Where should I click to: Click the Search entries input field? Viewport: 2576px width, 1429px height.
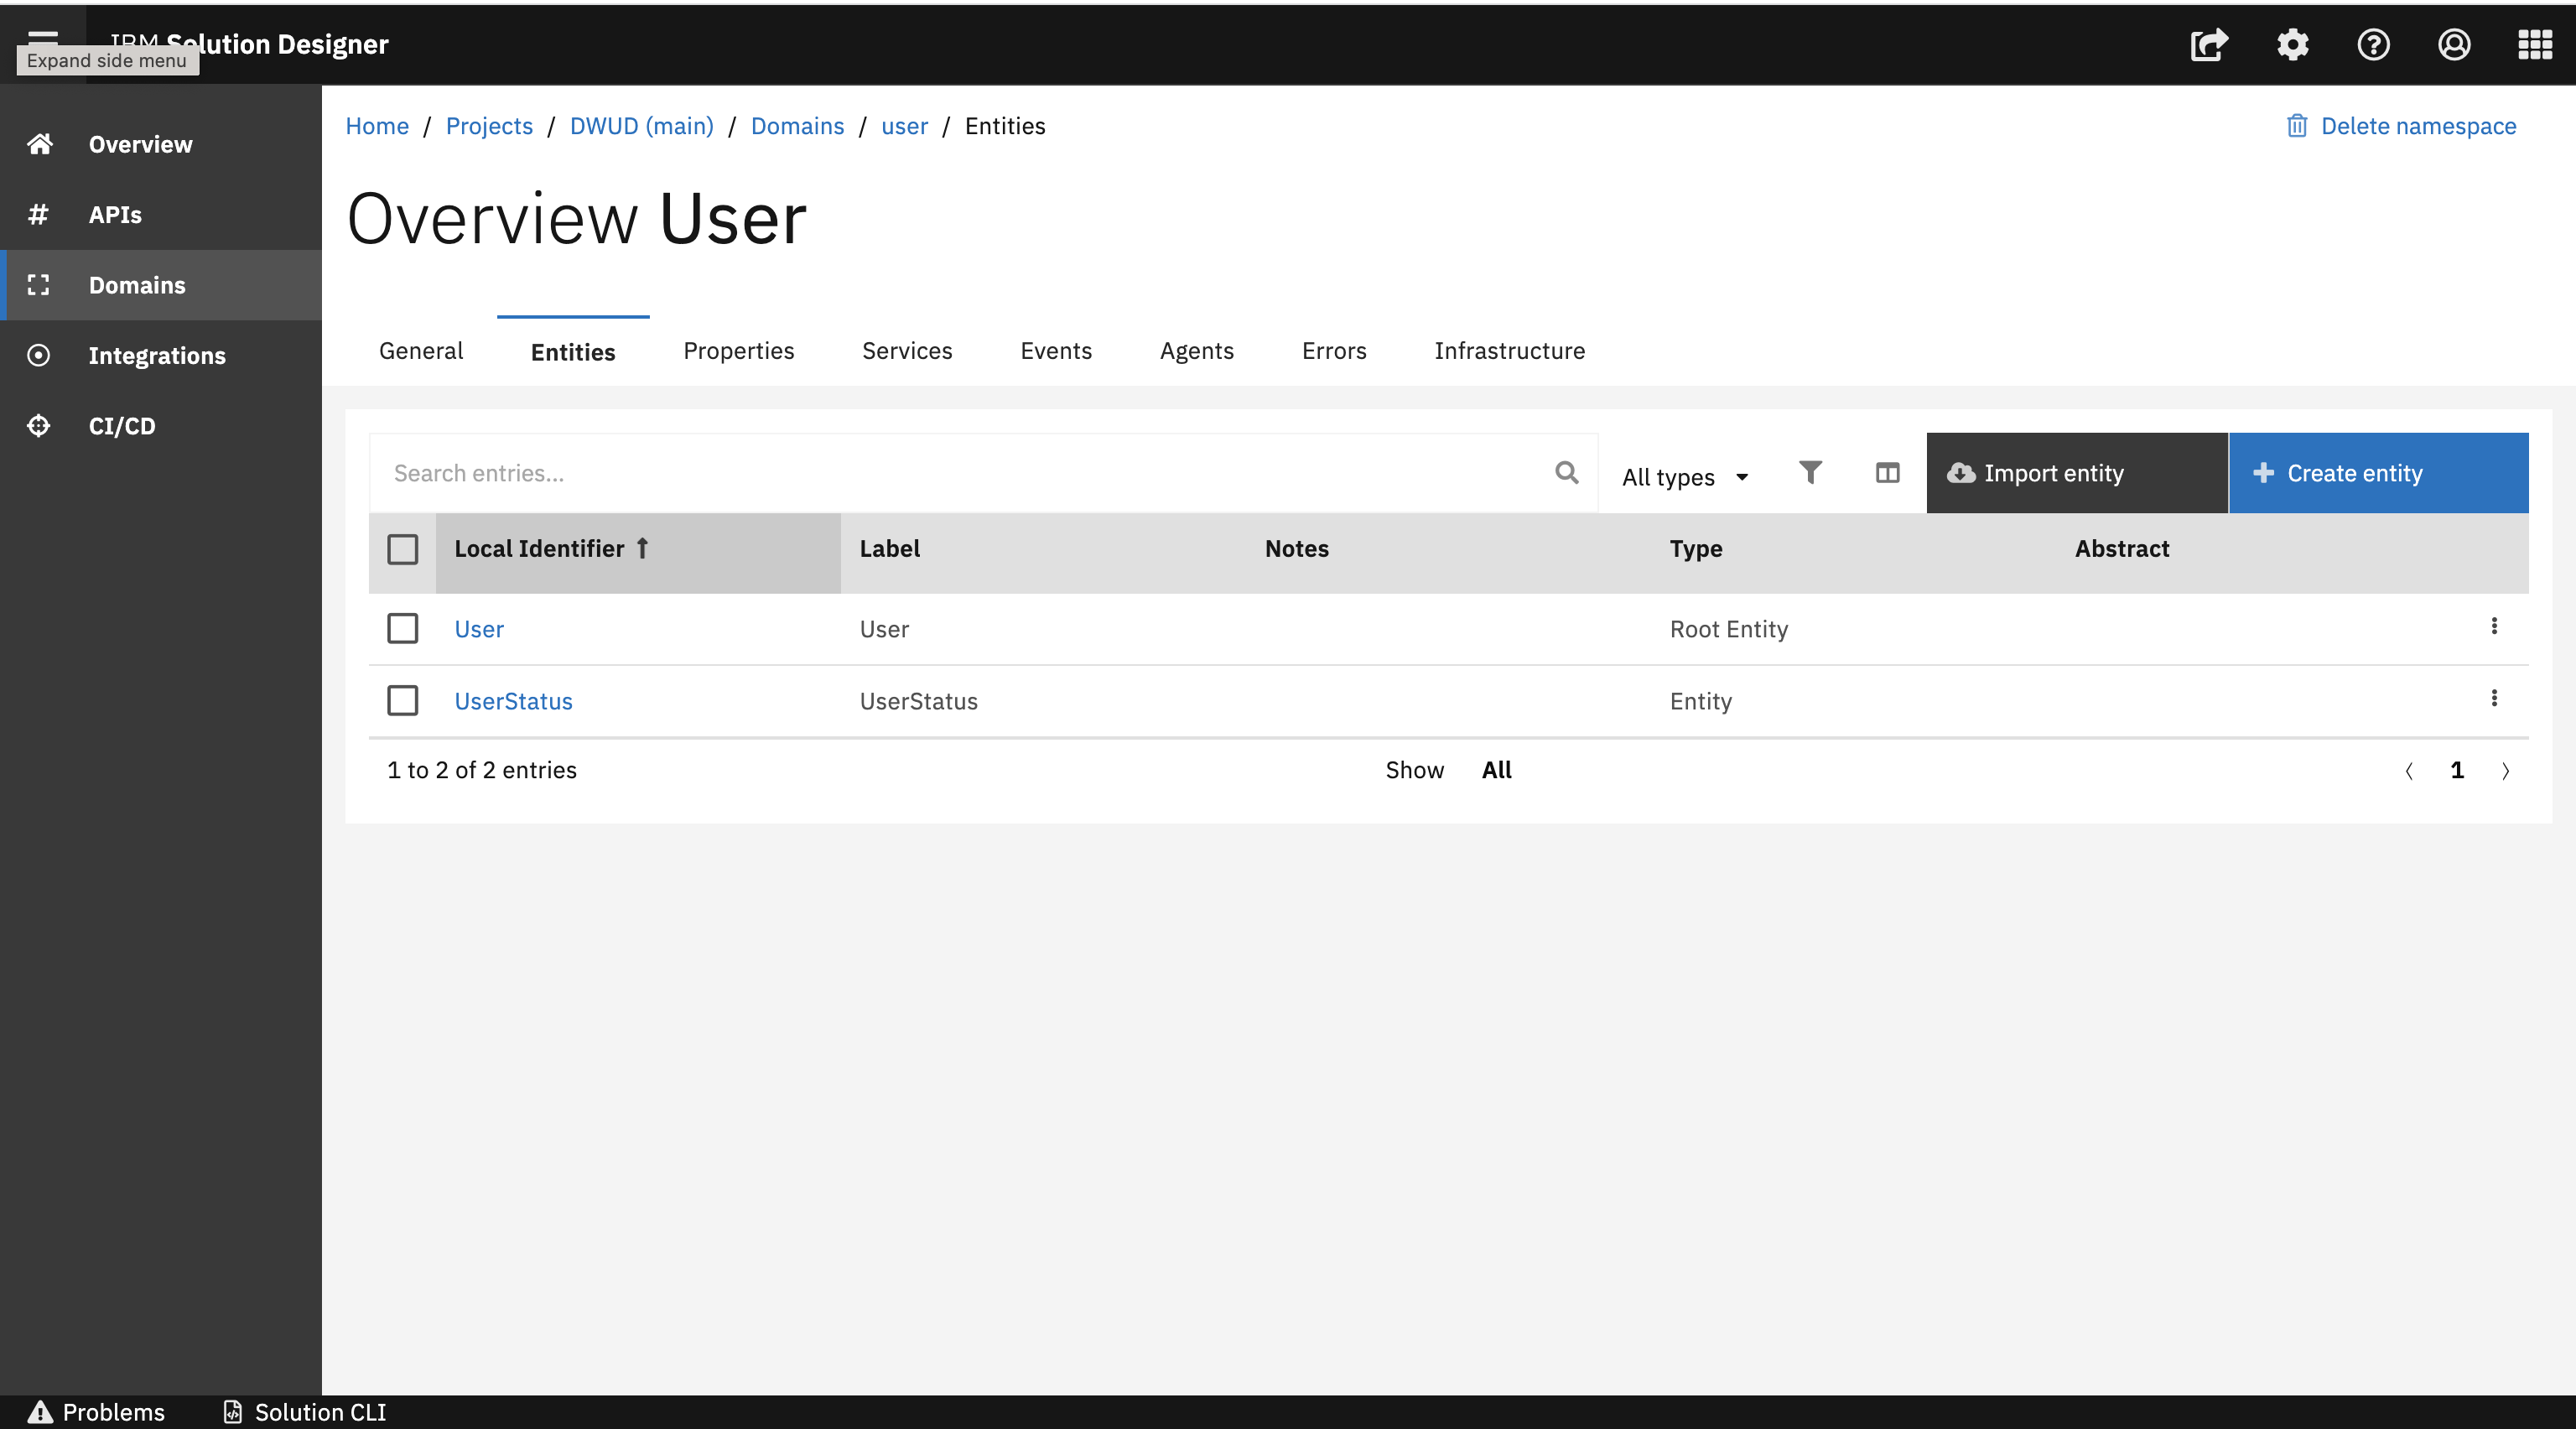960,473
